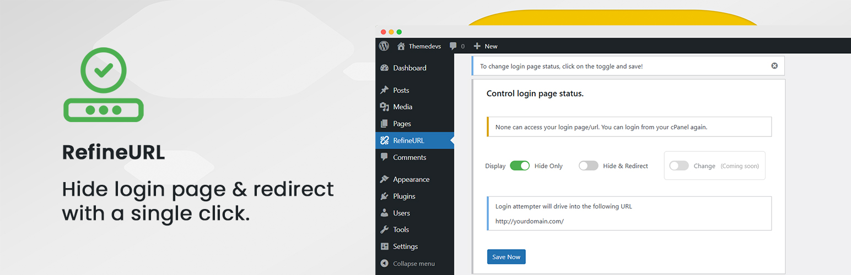The image size is (851, 275).
Task: Click the Settings sliders icon
Action: coord(385,246)
